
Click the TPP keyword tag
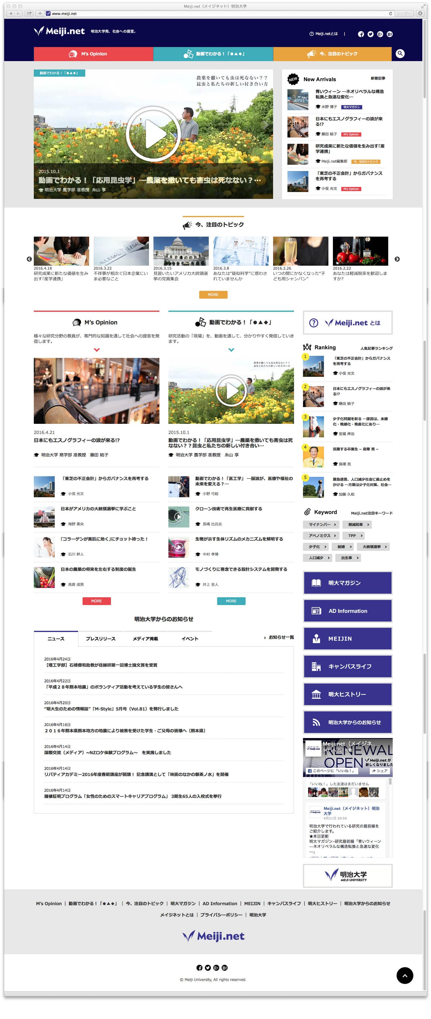[353, 536]
